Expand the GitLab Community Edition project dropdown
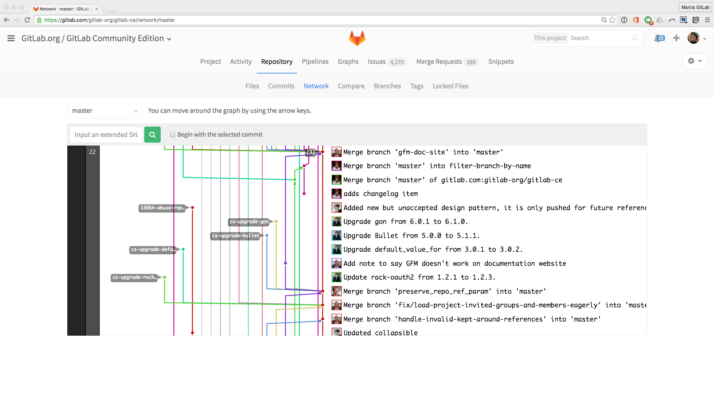The image size is (714, 401). click(x=169, y=39)
